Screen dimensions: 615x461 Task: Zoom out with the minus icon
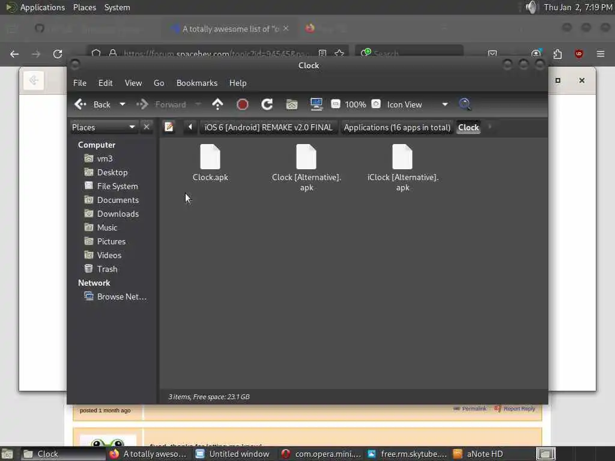(x=335, y=104)
